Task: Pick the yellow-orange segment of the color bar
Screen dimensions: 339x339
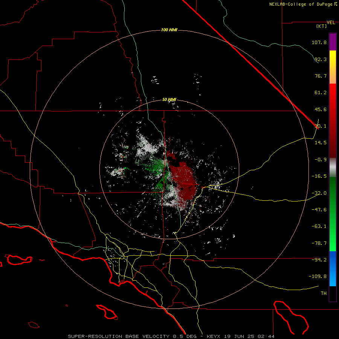Action: pyautogui.click(x=333, y=67)
